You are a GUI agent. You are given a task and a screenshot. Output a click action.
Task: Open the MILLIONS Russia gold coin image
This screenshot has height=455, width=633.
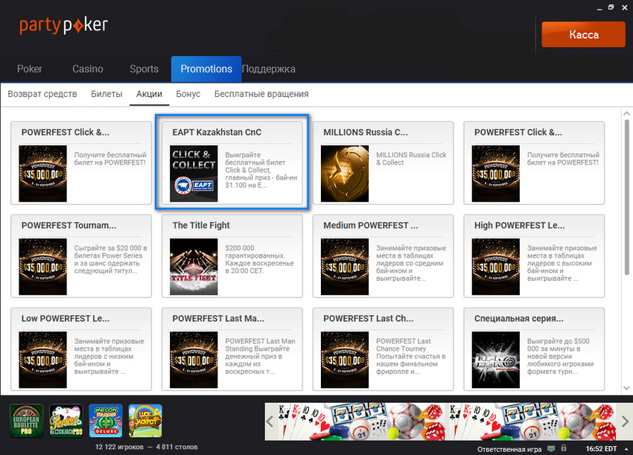coord(345,174)
